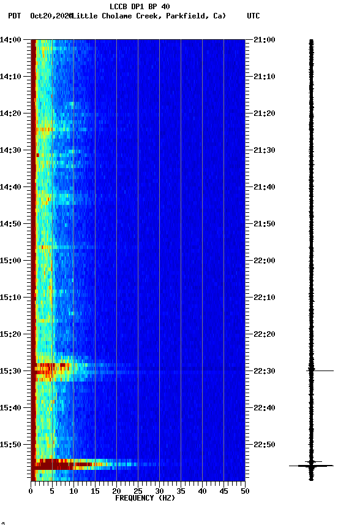The height and width of the screenshot is (530, 338).
Task: Click the 'Little Cholame Creek, Parkfield, Ca' station text
Action: pyautogui.click(x=149, y=16)
